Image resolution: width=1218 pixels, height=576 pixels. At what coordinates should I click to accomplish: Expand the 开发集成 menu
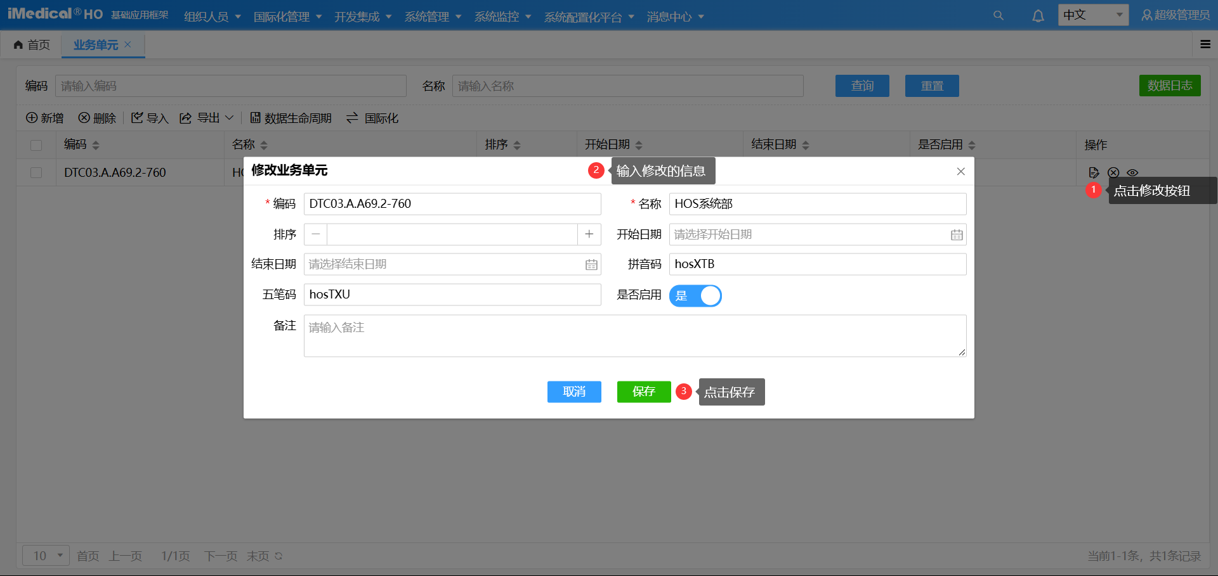coord(363,16)
